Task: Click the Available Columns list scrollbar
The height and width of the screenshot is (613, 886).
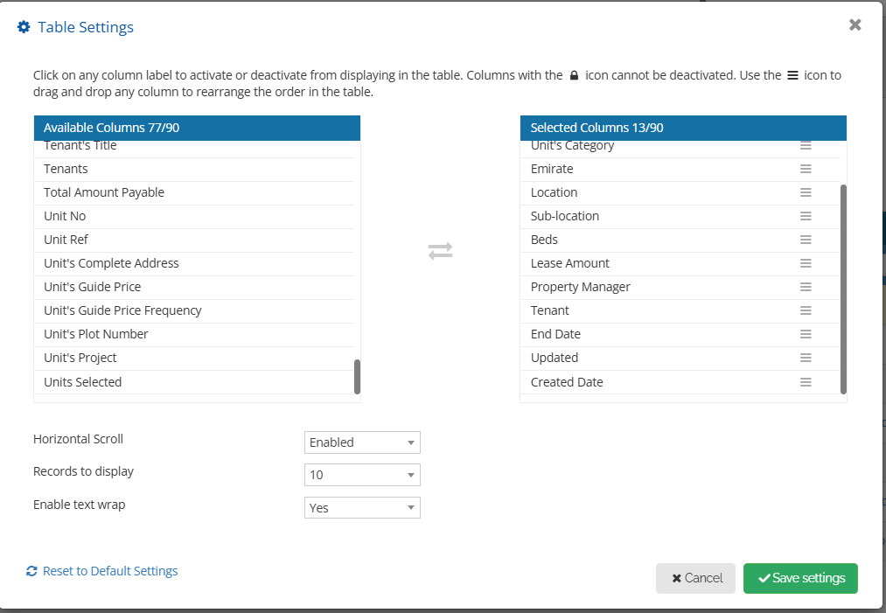Action: tap(357, 376)
